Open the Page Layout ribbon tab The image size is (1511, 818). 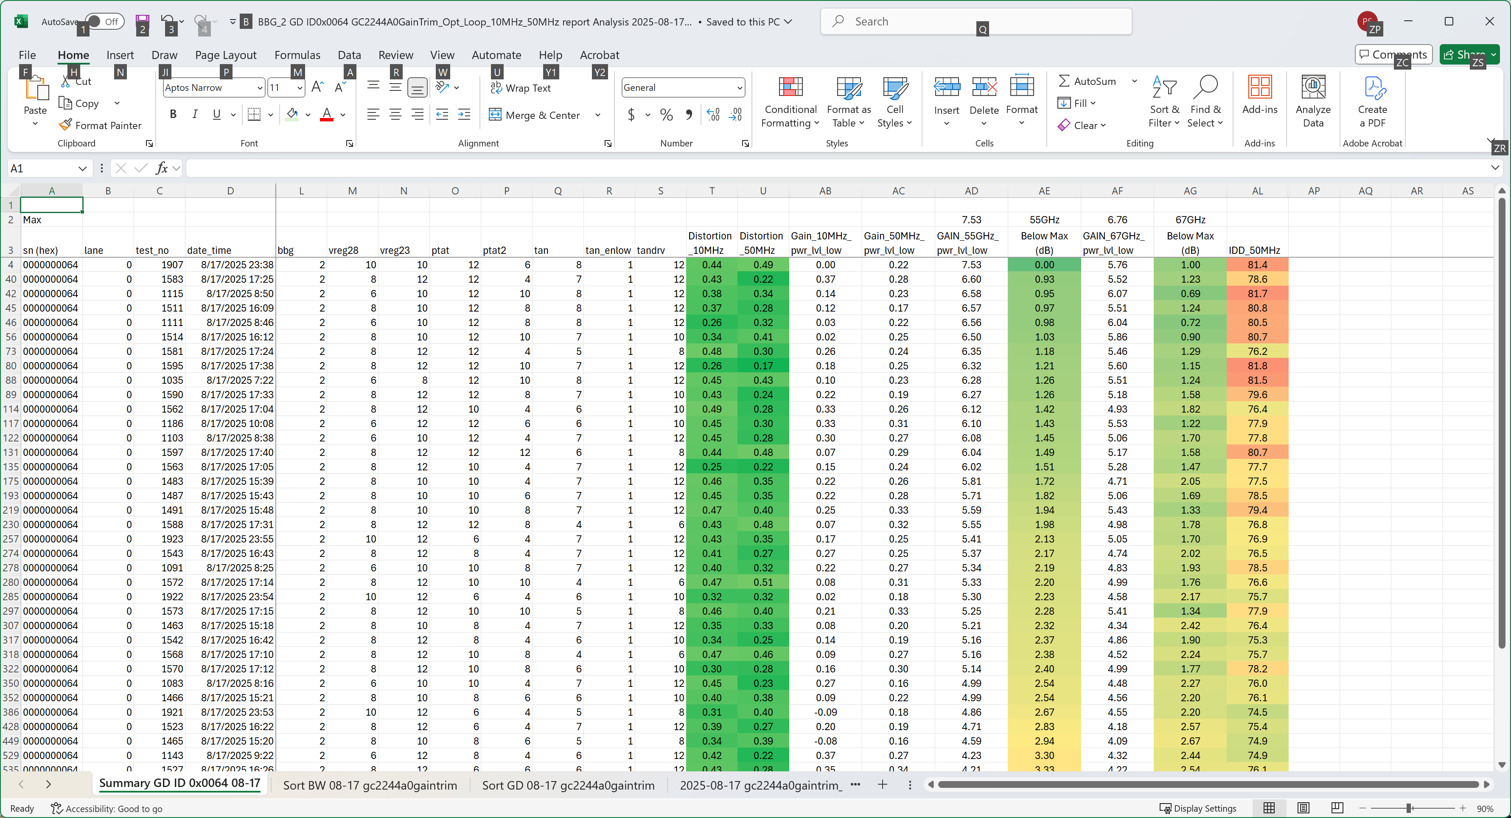(x=225, y=55)
